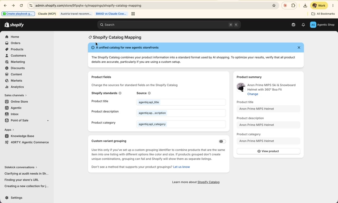Open notifications bell
338x203 pixels.
click(303, 25)
